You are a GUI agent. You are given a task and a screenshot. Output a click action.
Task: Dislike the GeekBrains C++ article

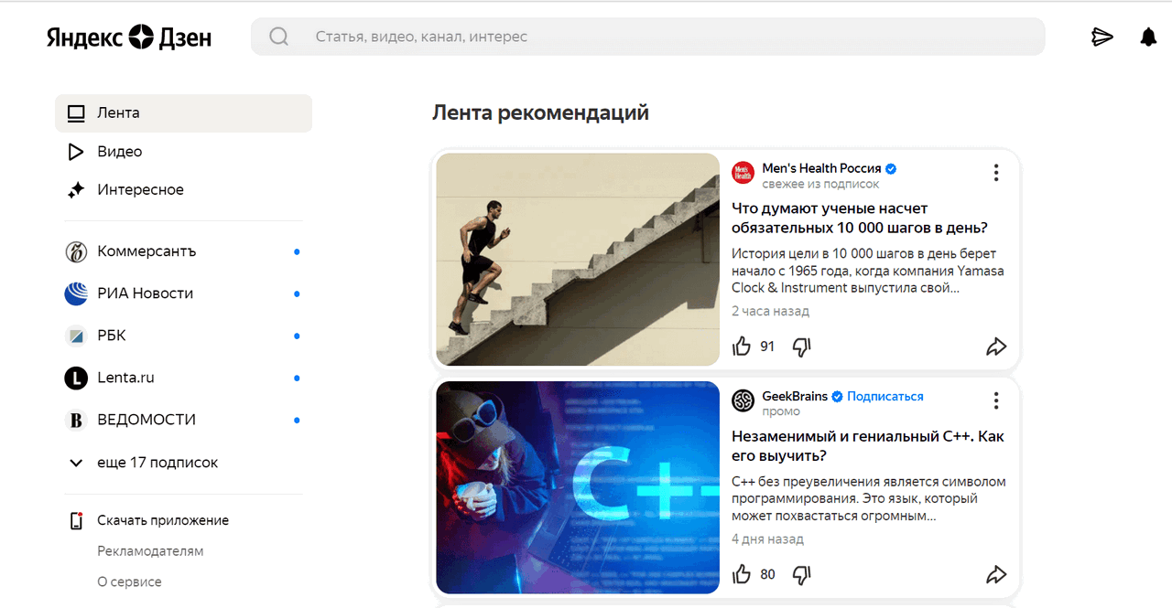pyautogui.click(x=801, y=574)
